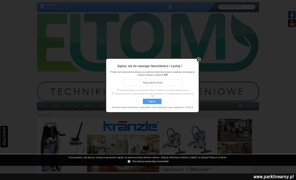Click the 'Załóż konto' header link

tap(196, 7)
